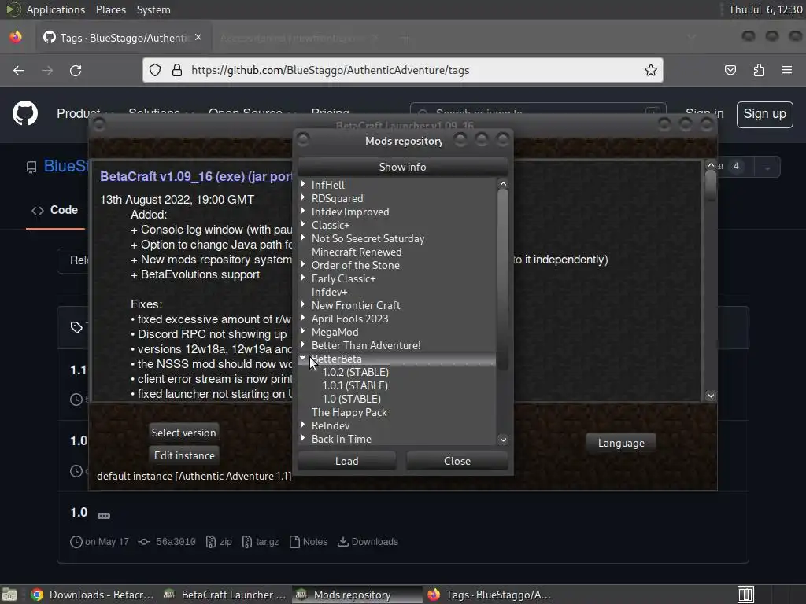Expand the Back In Time entry
806x604 pixels.
(303, 438)
